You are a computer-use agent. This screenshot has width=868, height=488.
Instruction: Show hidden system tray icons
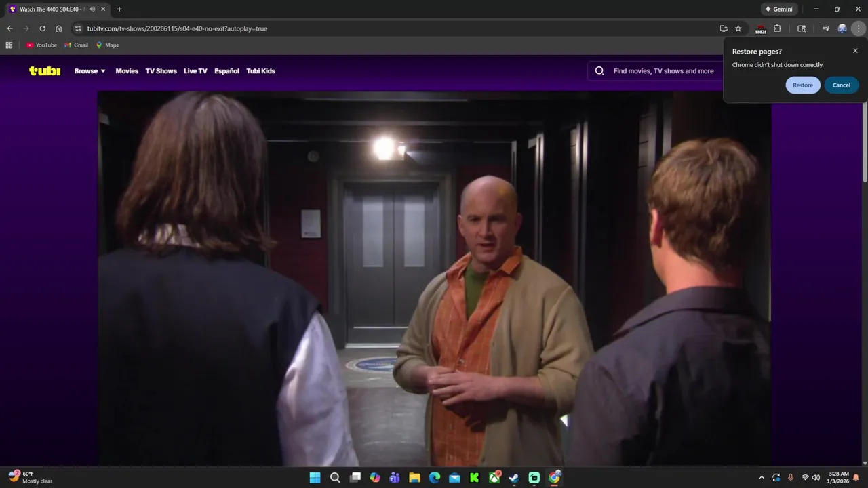762,477
